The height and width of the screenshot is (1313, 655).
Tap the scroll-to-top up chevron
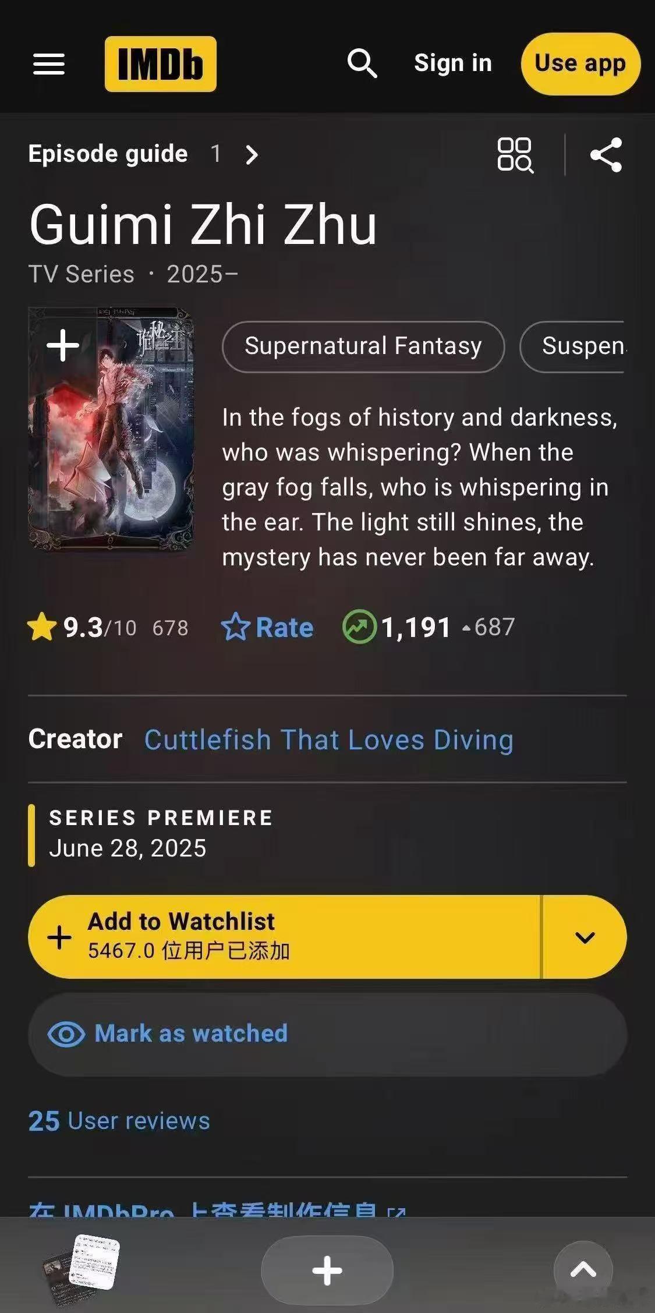click(x=583, y=1270)
